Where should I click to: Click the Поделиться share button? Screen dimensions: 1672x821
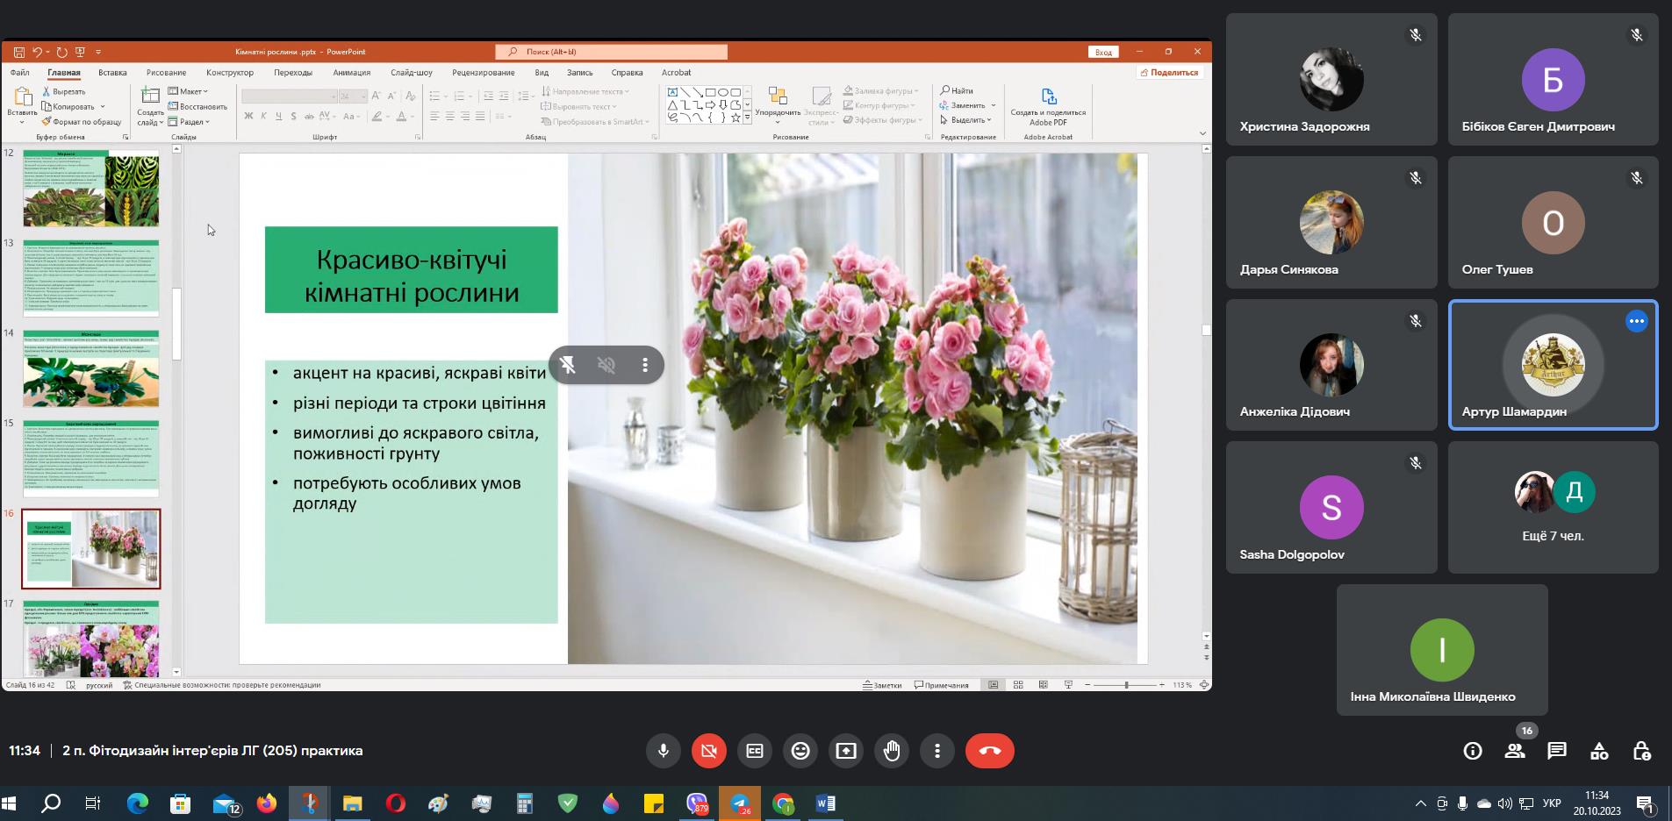pos(1169,73)
